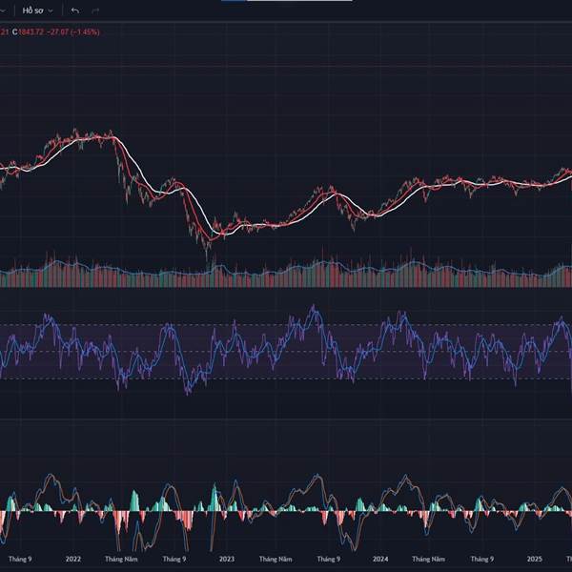Click the 2023 label on time axis

click(227, 559)
